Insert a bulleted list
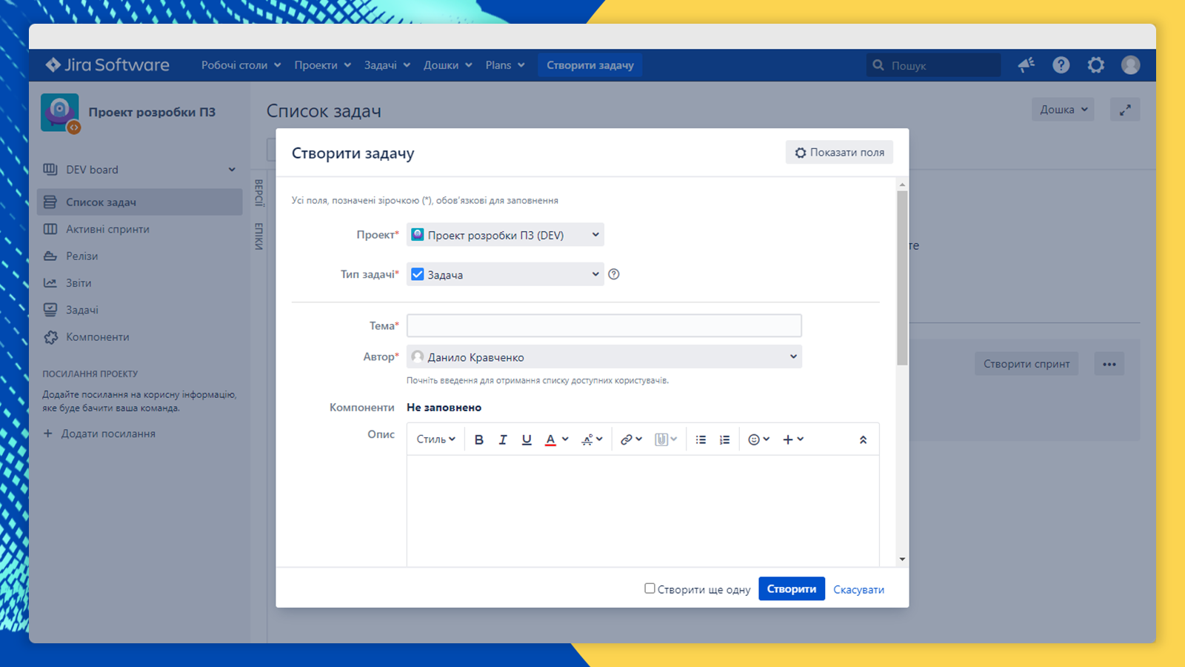1185x667 pixels. (701, 439)
